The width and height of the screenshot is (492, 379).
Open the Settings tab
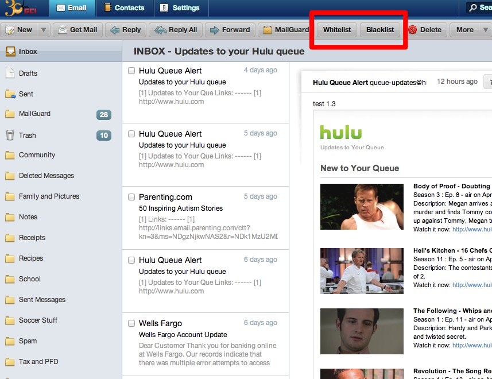click(x=180, y=8)
